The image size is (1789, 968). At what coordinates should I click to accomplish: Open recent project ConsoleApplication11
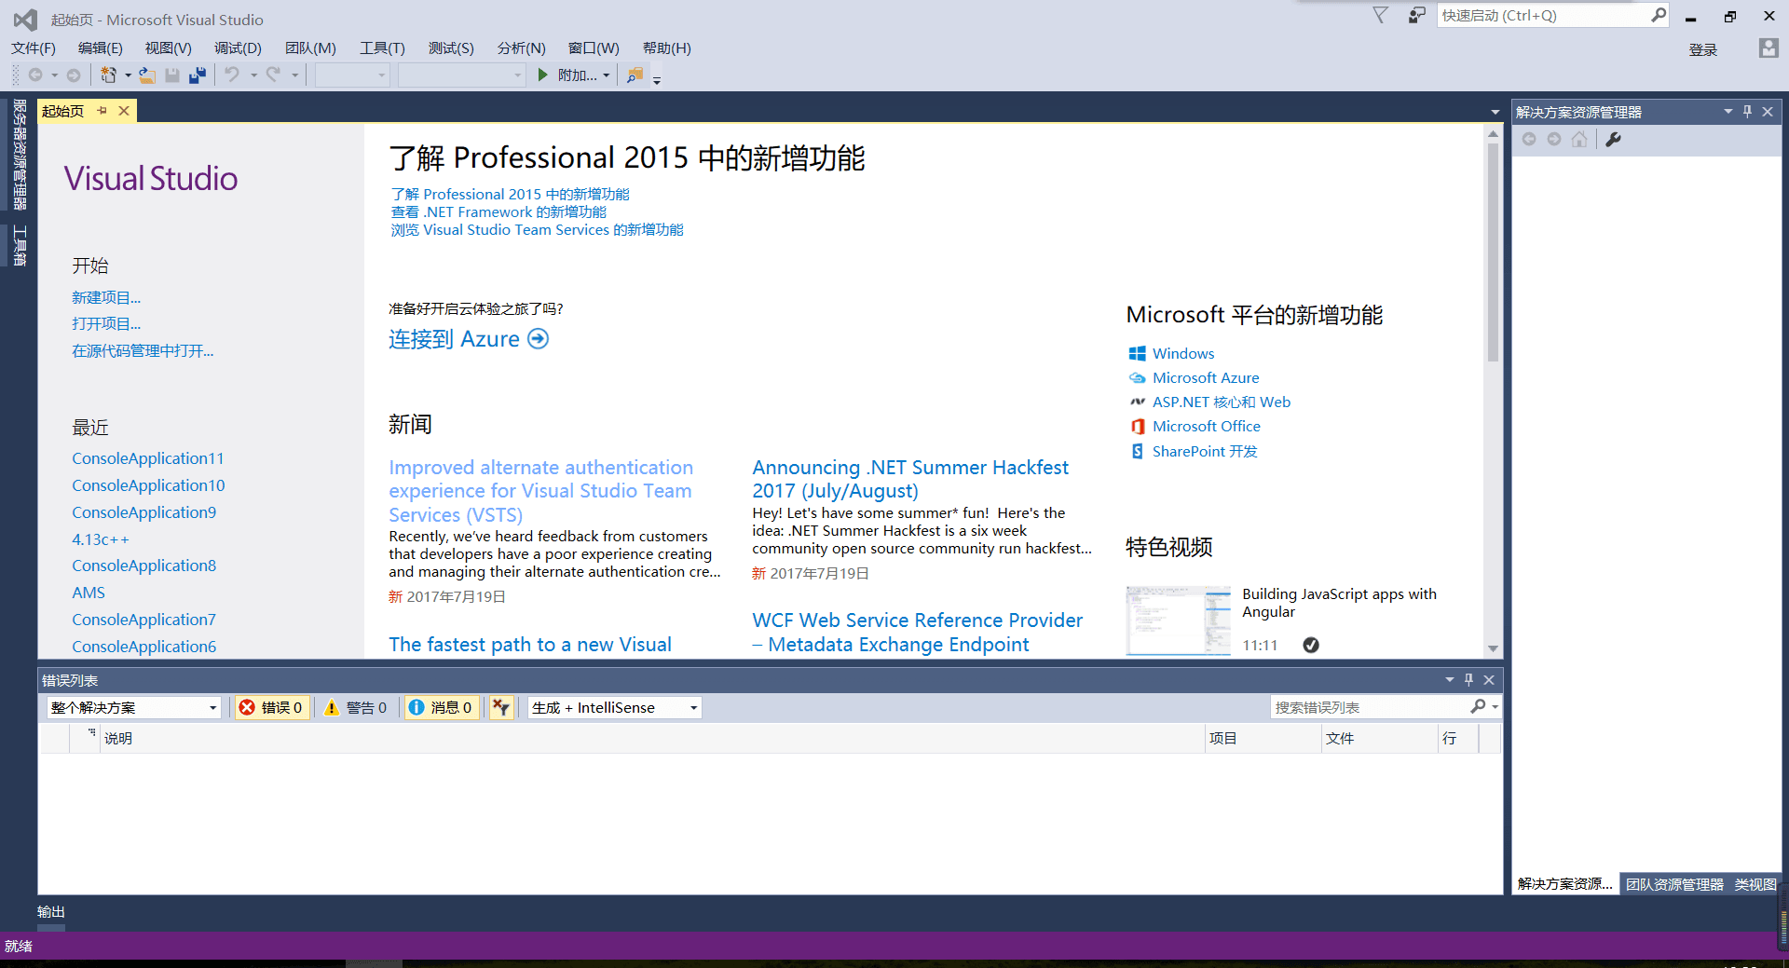(x=147, y=457)
